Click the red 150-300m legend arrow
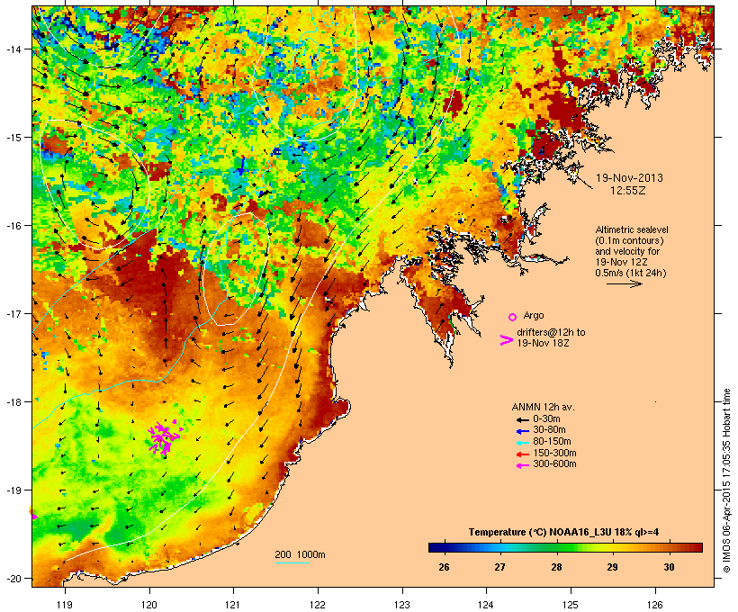This screenshot has height=612, width=738. (x=522, y=454)
